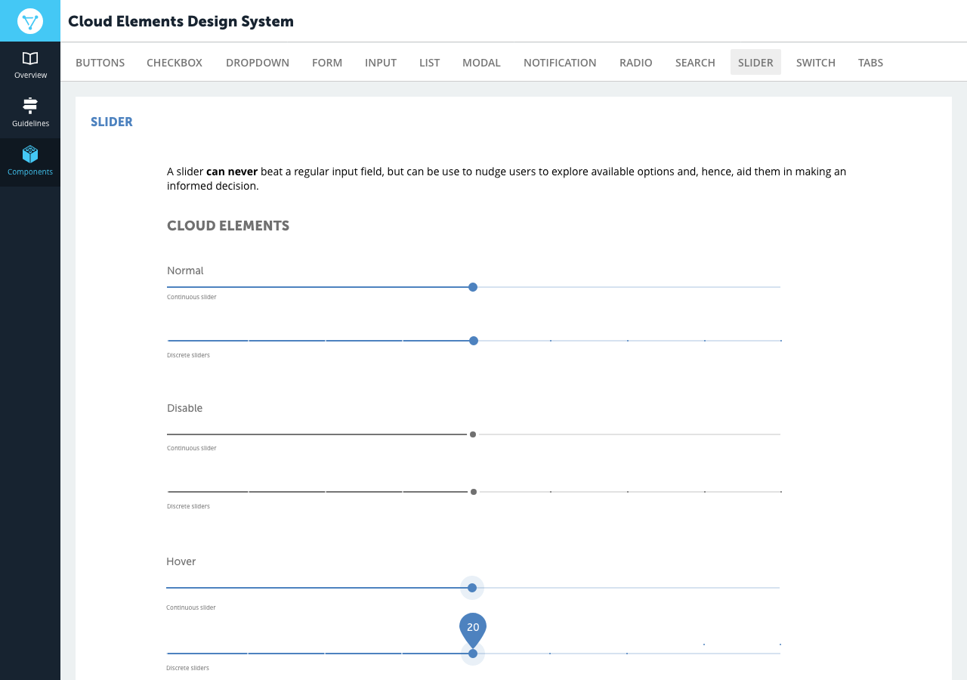Click Discrete sliders caption under Disable
The image size is (967, 680).
point(189,506)
